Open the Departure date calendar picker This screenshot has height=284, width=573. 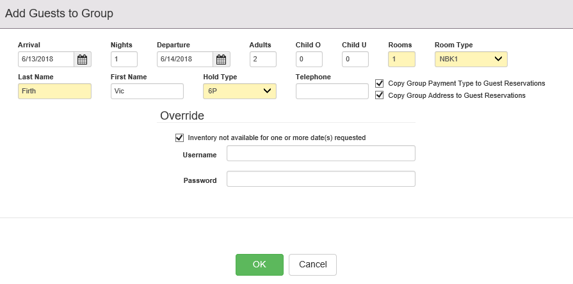point(221,59)
